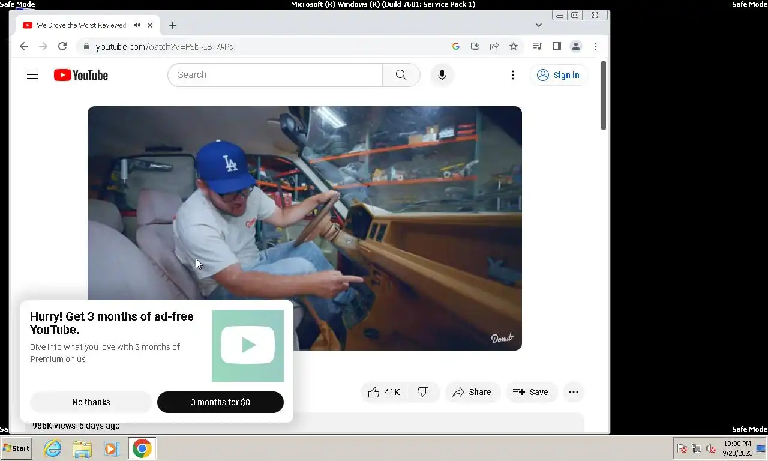Click install app icon in address bar

(x=475, y=46)
